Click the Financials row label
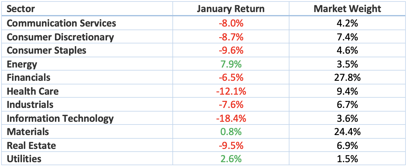This screenshot has width=407, height=167. pyautogui.click(x=28, y=77)
